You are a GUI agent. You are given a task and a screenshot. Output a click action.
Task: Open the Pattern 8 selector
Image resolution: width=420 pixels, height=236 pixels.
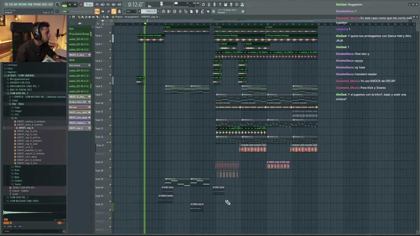(x=149, y=11)
